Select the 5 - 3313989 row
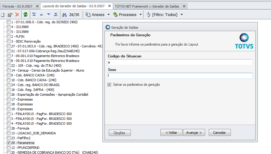Image resolution: width=271 pixels, height=154 pixels. 20,32
